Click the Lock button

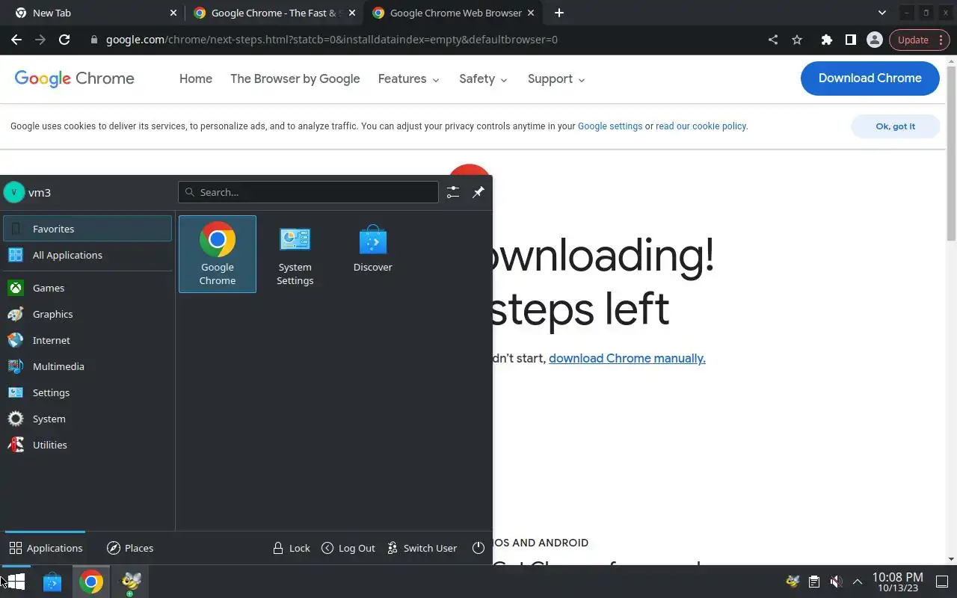pos(292,548)
